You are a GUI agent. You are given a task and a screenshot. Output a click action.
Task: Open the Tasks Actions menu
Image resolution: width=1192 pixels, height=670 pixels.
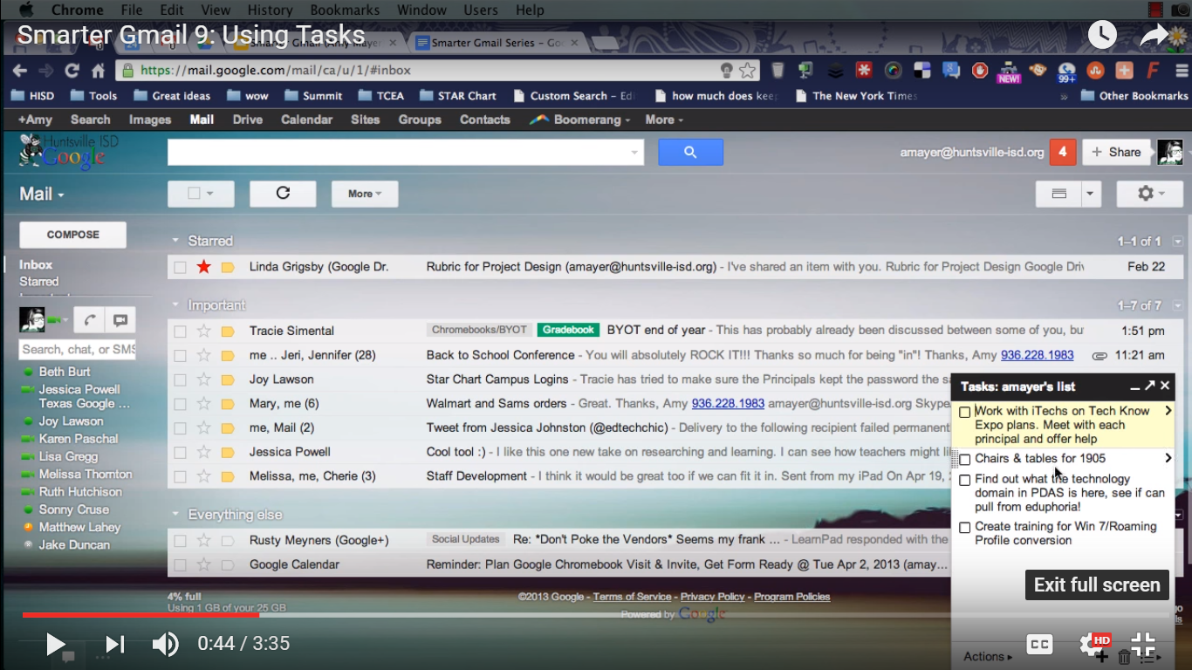click(x=988, y=657)
